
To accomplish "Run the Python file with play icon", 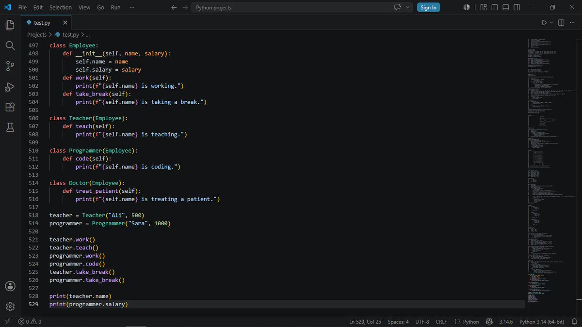I will [544, 23].
